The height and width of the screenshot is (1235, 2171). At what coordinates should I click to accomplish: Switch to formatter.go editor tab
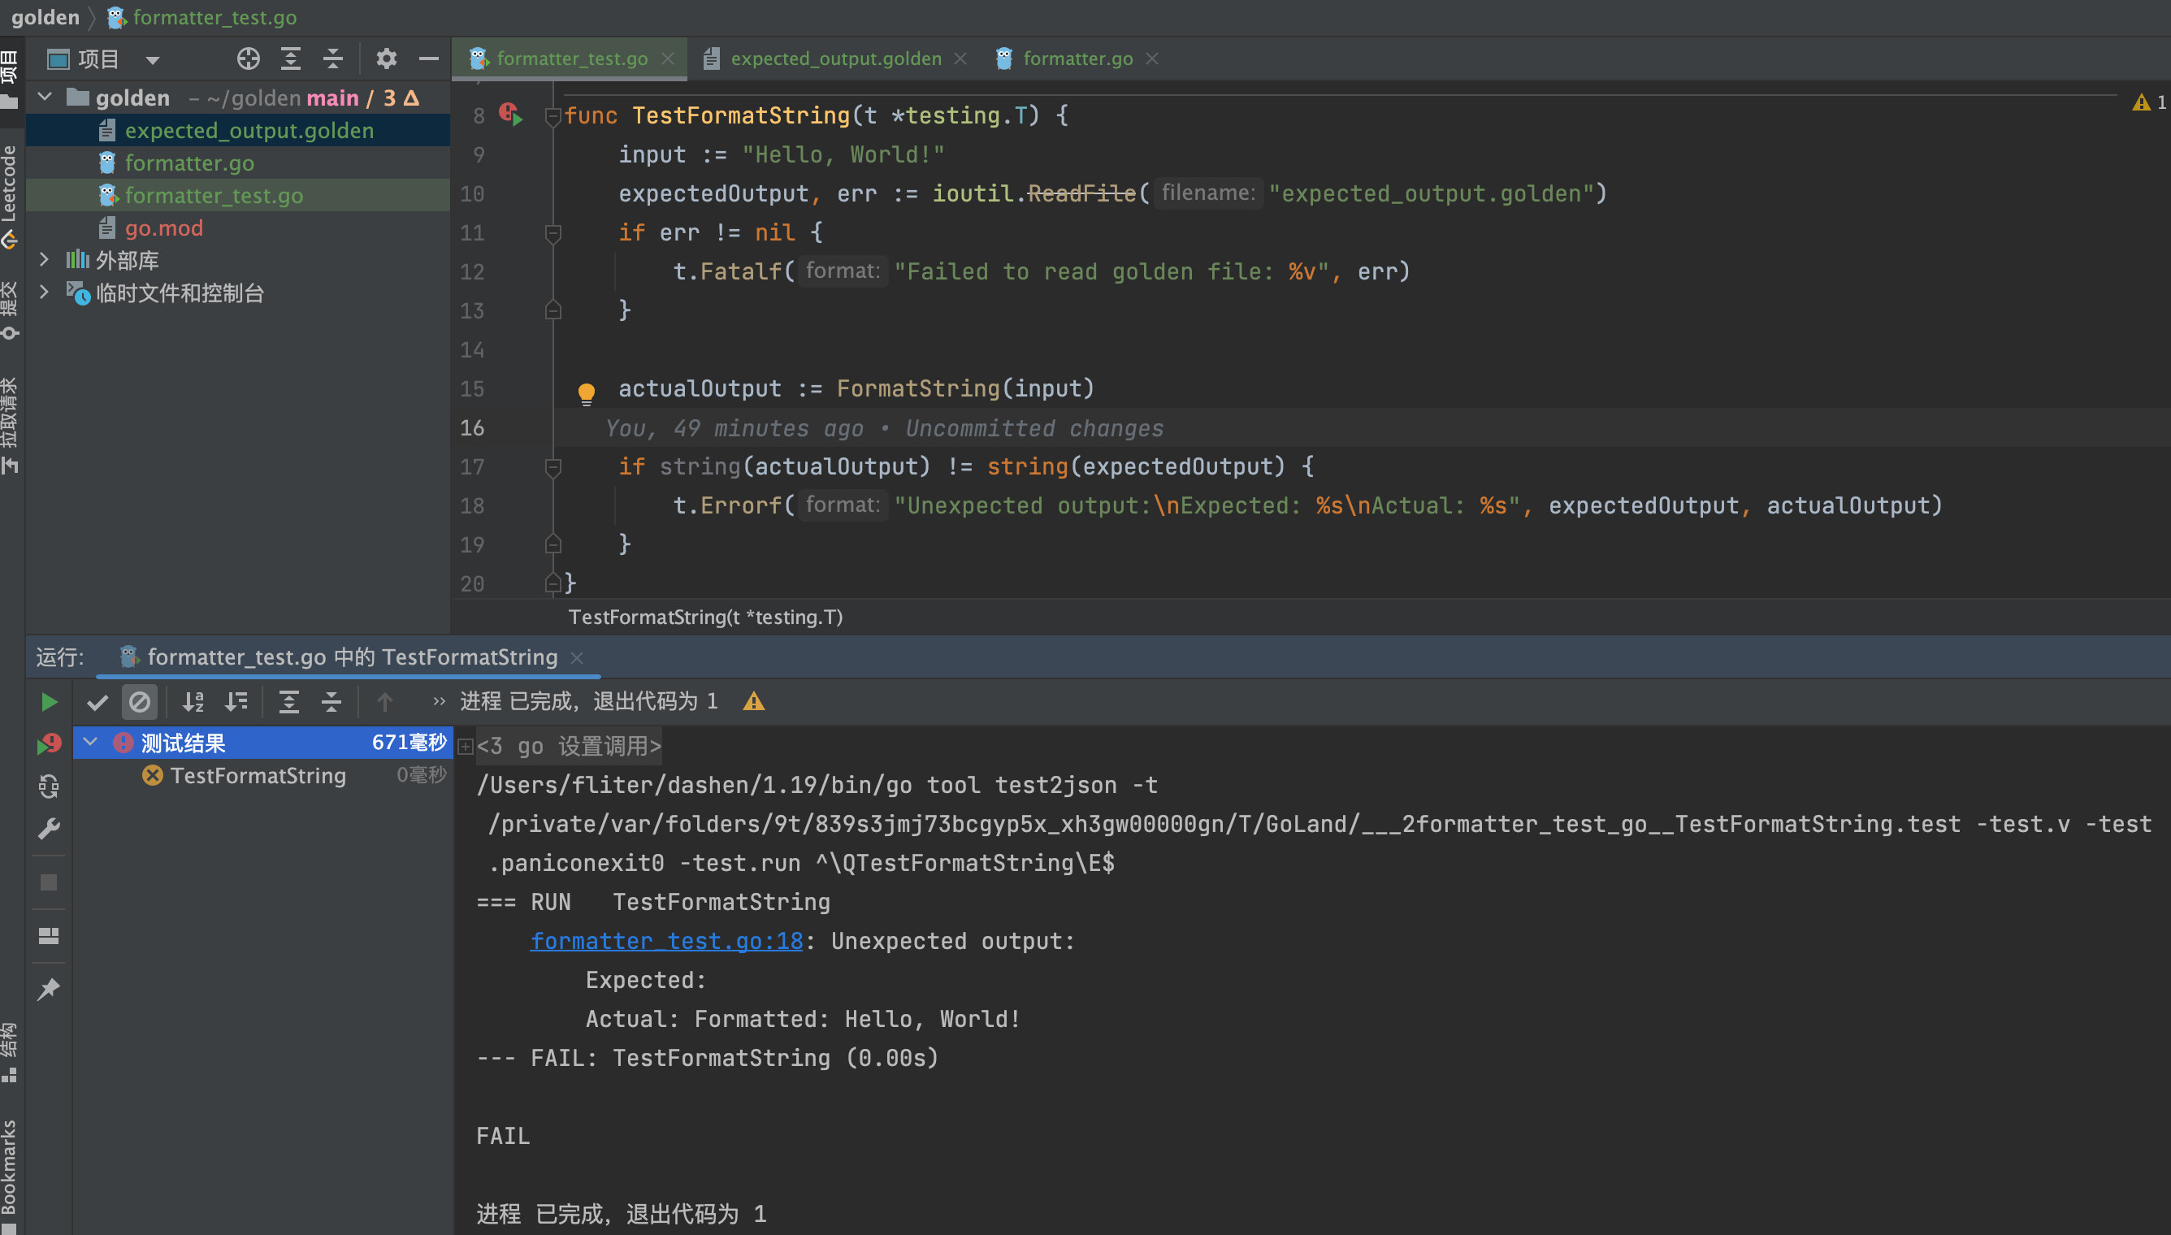1077,58
